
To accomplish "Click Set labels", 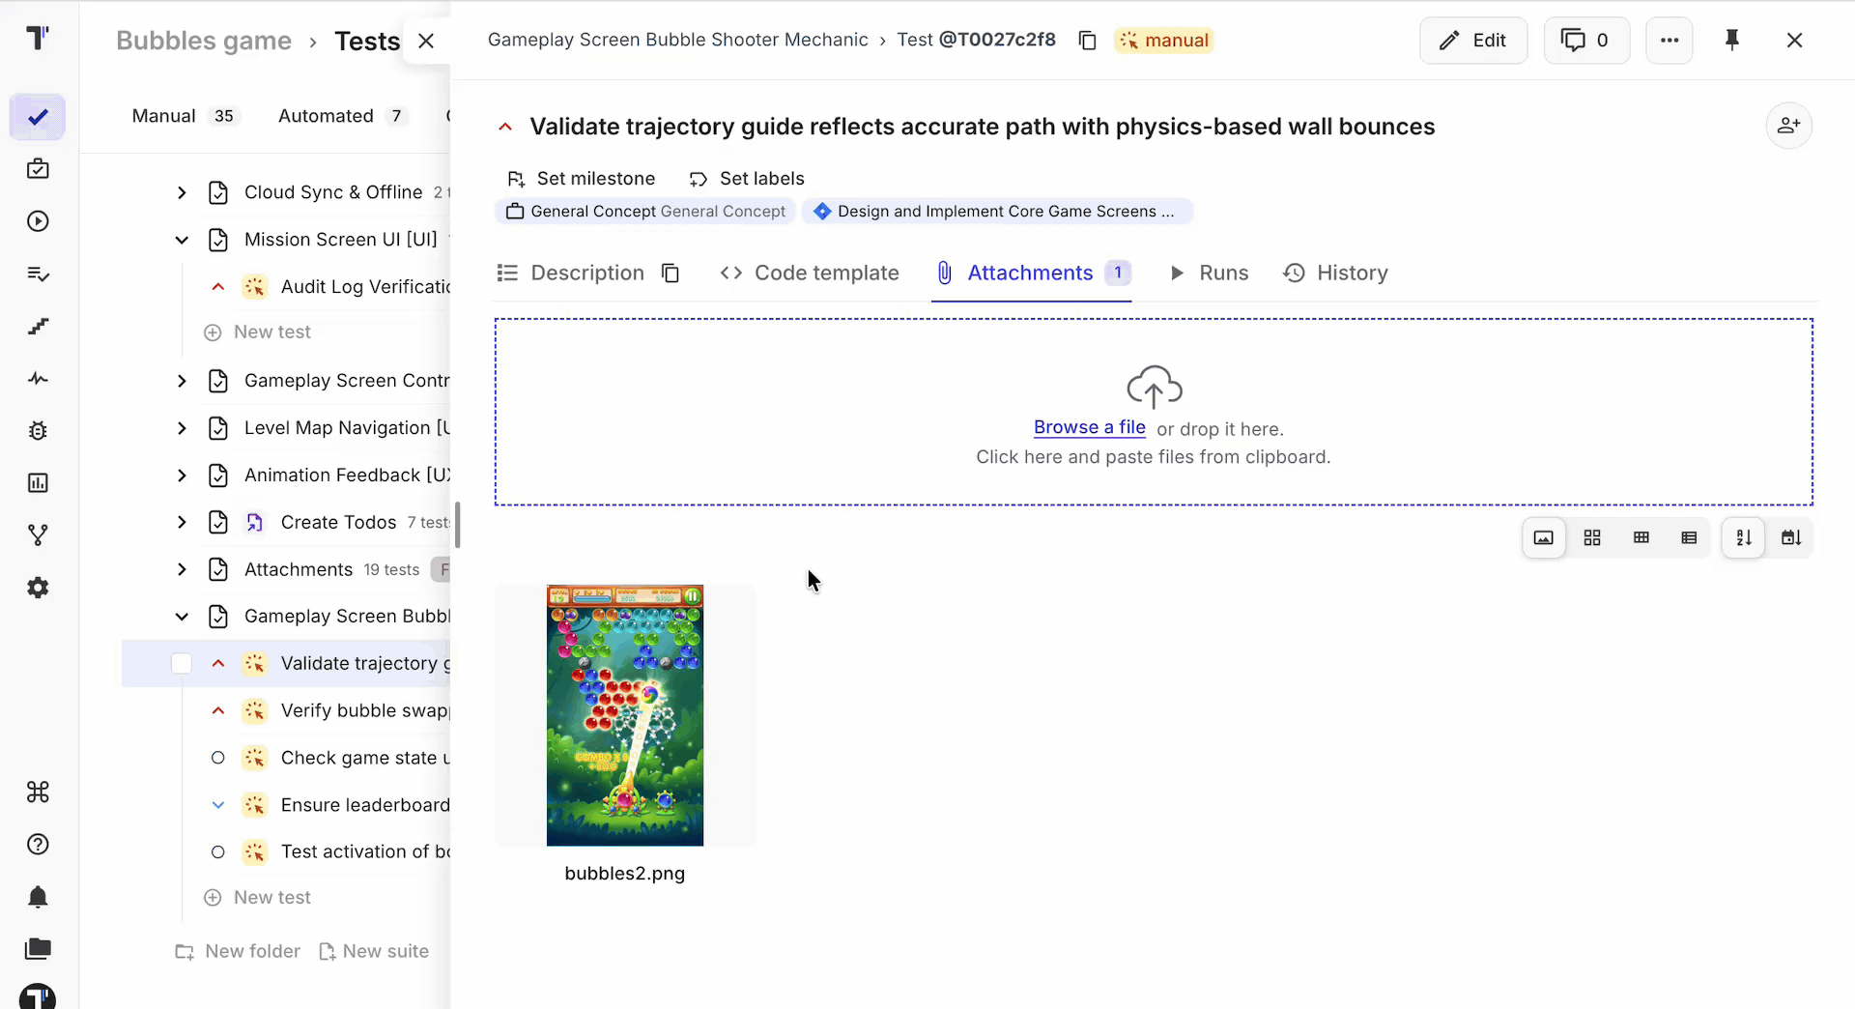I will pyautogui.click(x=747, y=179).
